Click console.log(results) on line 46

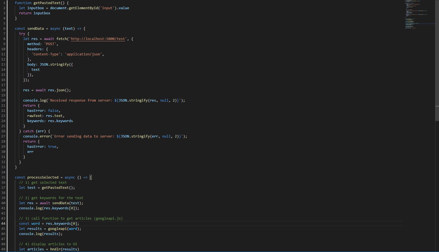click(x=40, y=234)
